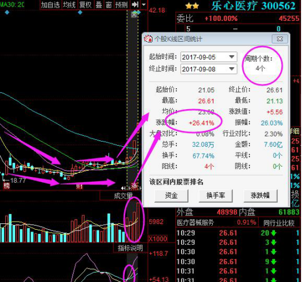The height and width of the screenshot is (282, 308).
Task: Click the X icon above the selected interval
Action: click(134, 15)
